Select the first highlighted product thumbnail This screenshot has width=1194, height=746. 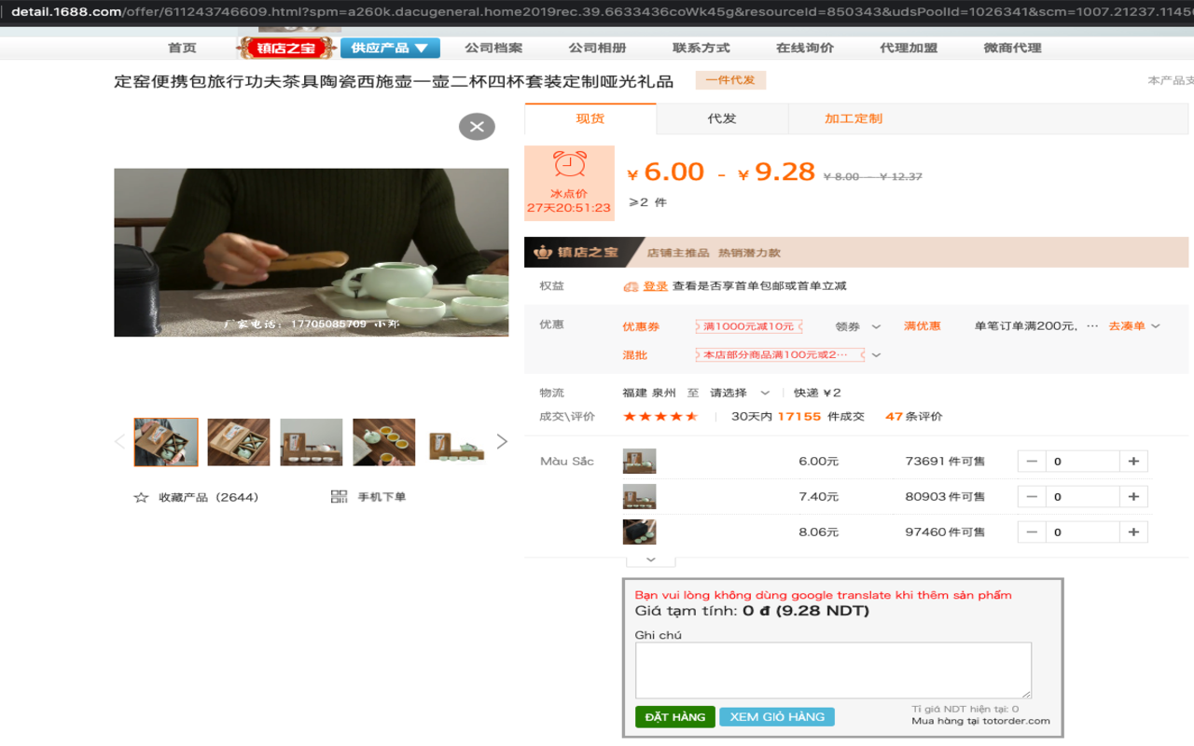(166, 442)
